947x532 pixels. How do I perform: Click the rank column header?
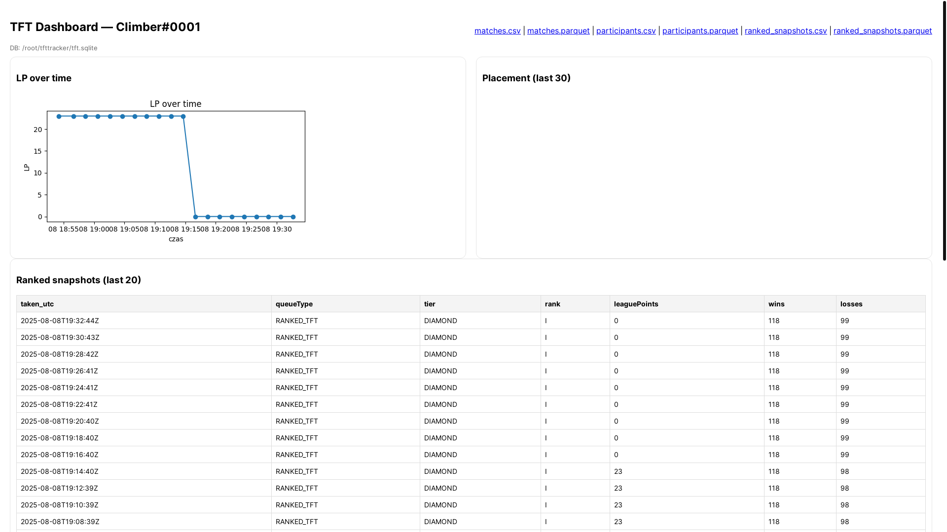pos(575,304)
